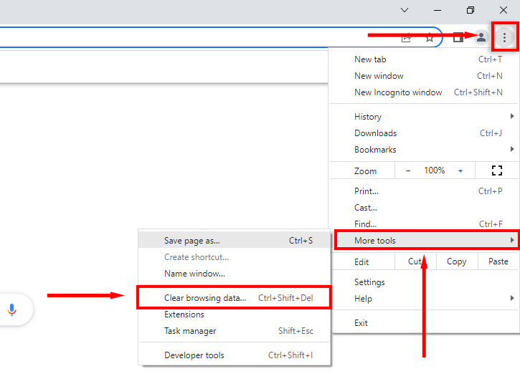The image size is (520, 389).
Task: Open the Chrome three-dot menu button
Action: click(505, 37)
